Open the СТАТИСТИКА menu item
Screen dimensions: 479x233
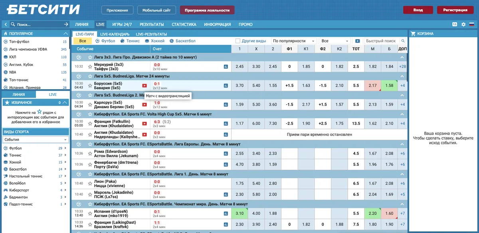tap(184, 24)
